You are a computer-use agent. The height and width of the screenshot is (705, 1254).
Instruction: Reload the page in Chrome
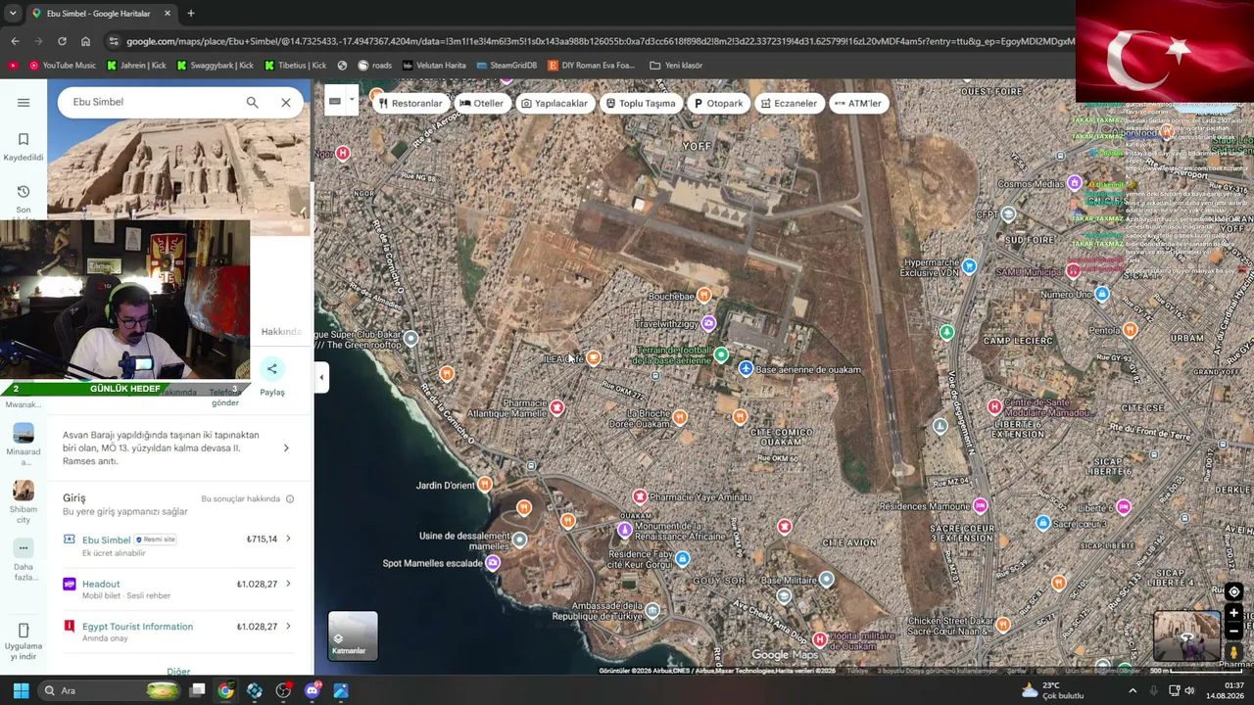click(x=62, y=41)
